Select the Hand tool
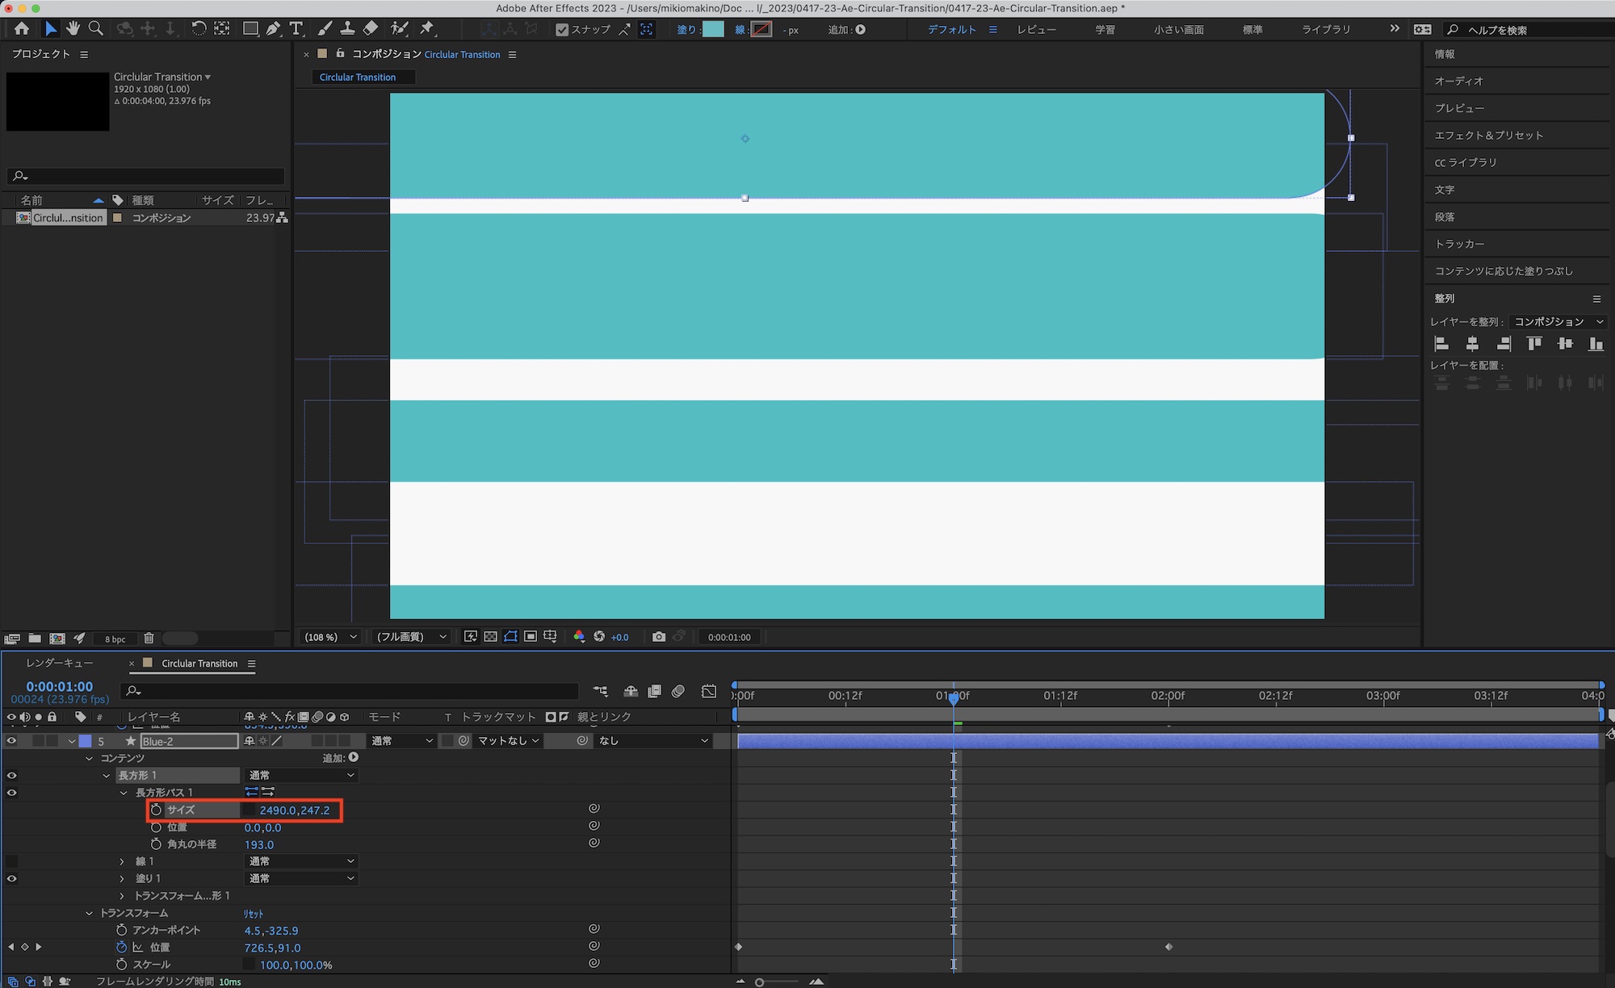 coord(73,29)
